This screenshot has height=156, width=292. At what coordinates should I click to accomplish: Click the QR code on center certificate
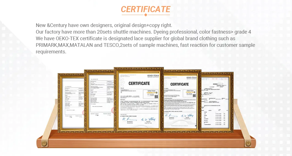156,97
